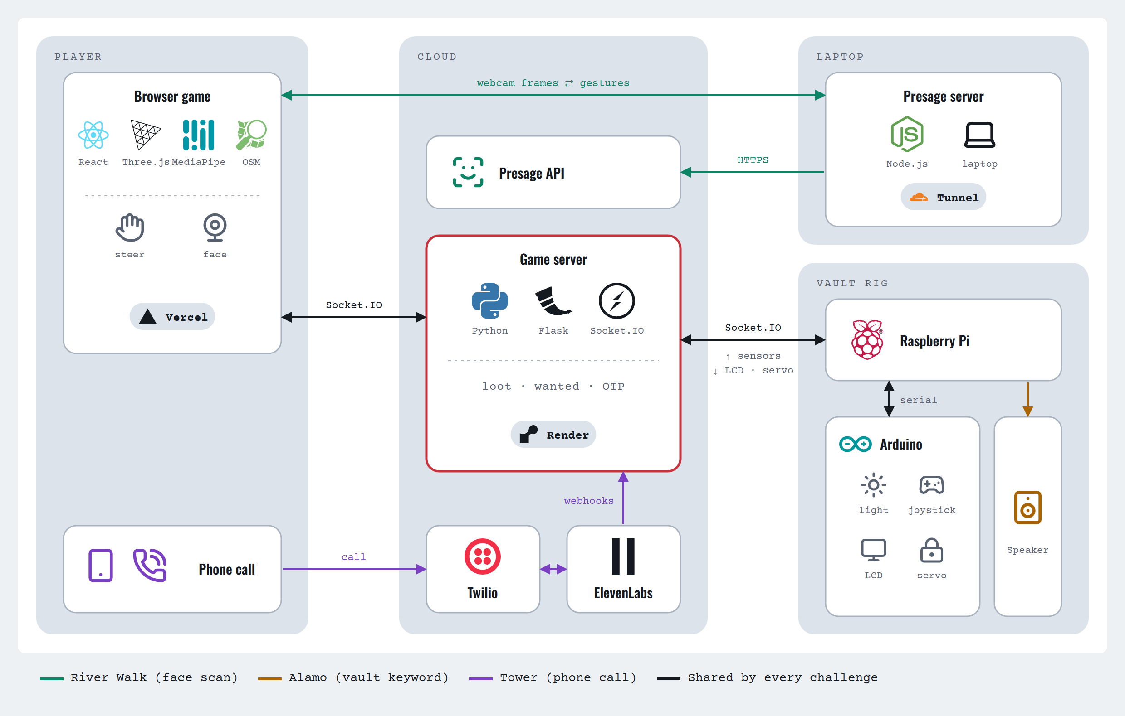
Task: Click the Twilio red logo
Action: click(x=483, y=556)
